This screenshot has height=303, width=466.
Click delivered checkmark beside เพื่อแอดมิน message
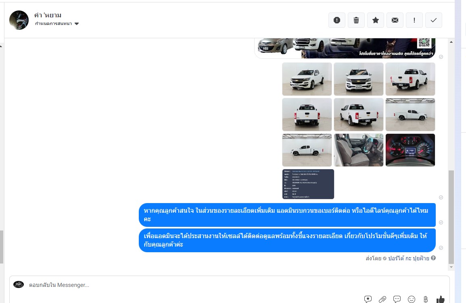(441, 248)
